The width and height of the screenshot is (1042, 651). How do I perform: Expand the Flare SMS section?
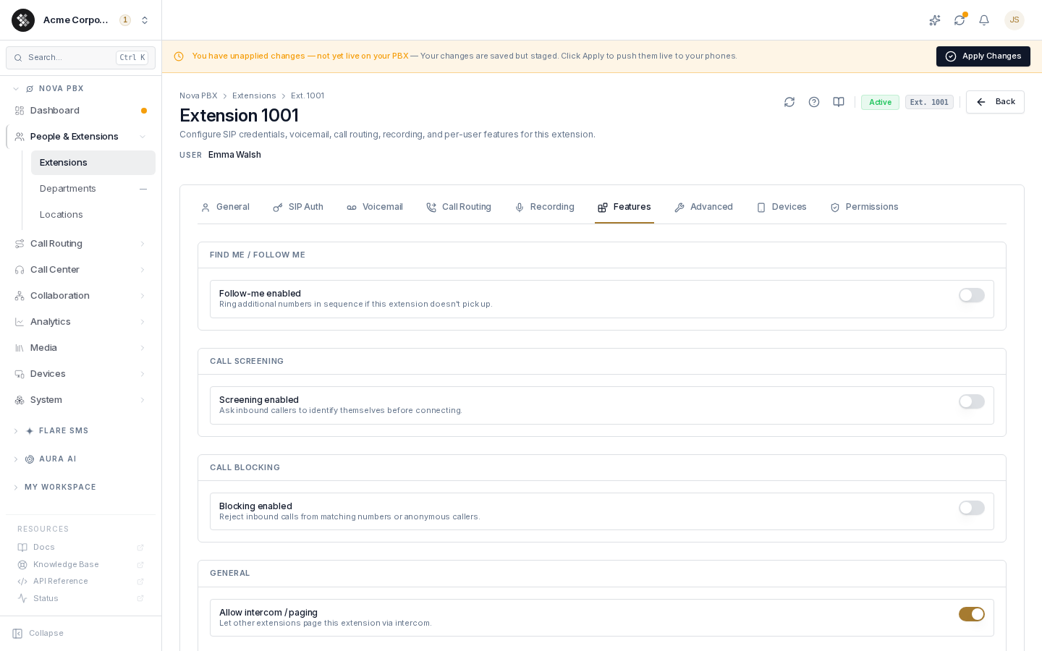(16, 431)
